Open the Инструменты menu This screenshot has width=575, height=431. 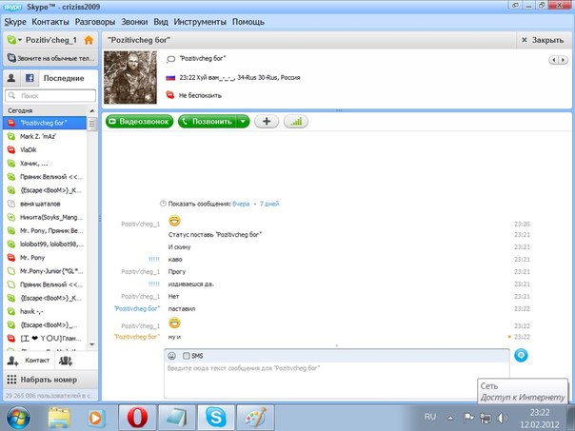(200, 21)
